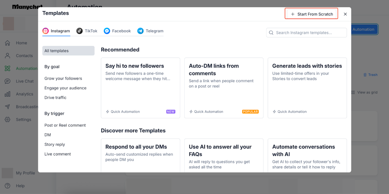Choose the Post or Reel comment trigger
The height and width of the screenshot is (194, 389).
(x=65, y=125)
